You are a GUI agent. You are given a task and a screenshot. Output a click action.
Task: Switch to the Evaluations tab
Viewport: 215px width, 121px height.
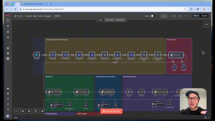click(120, 20)
